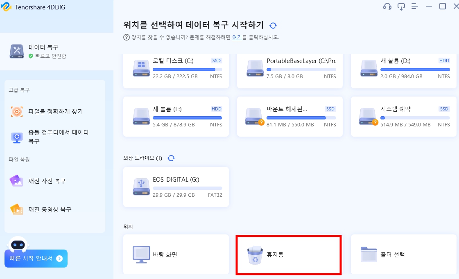Click the robot mascot icon
Screen dimensions: 459x279
coord(18,244)
